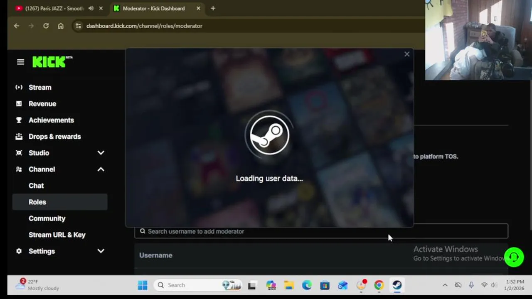The image size is (532, 299).
Task: Click the Stream broadcast icon
Action: click(x=19, y=87)
